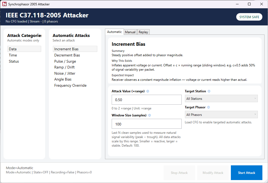This screenshot has width=268, height=183.
Task: Click the Attack Value info icon
Action: click(x=148, y=91)
